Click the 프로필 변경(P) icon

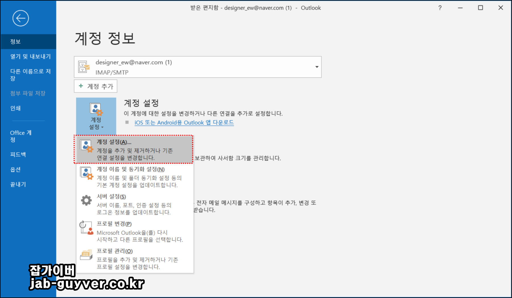point(86,228)
